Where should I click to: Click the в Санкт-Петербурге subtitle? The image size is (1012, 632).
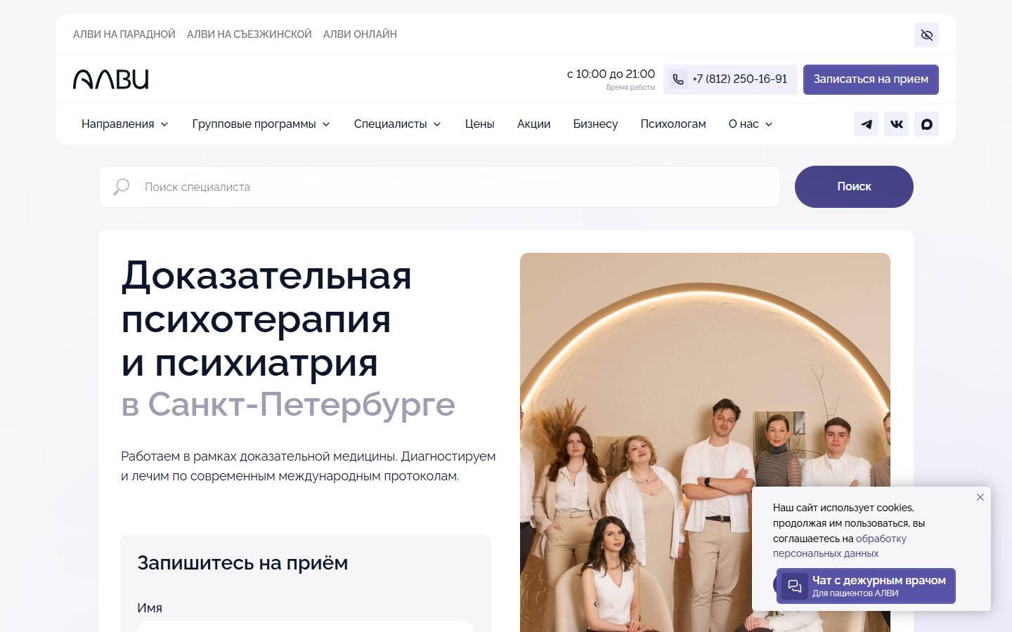[x=288, y=404]
